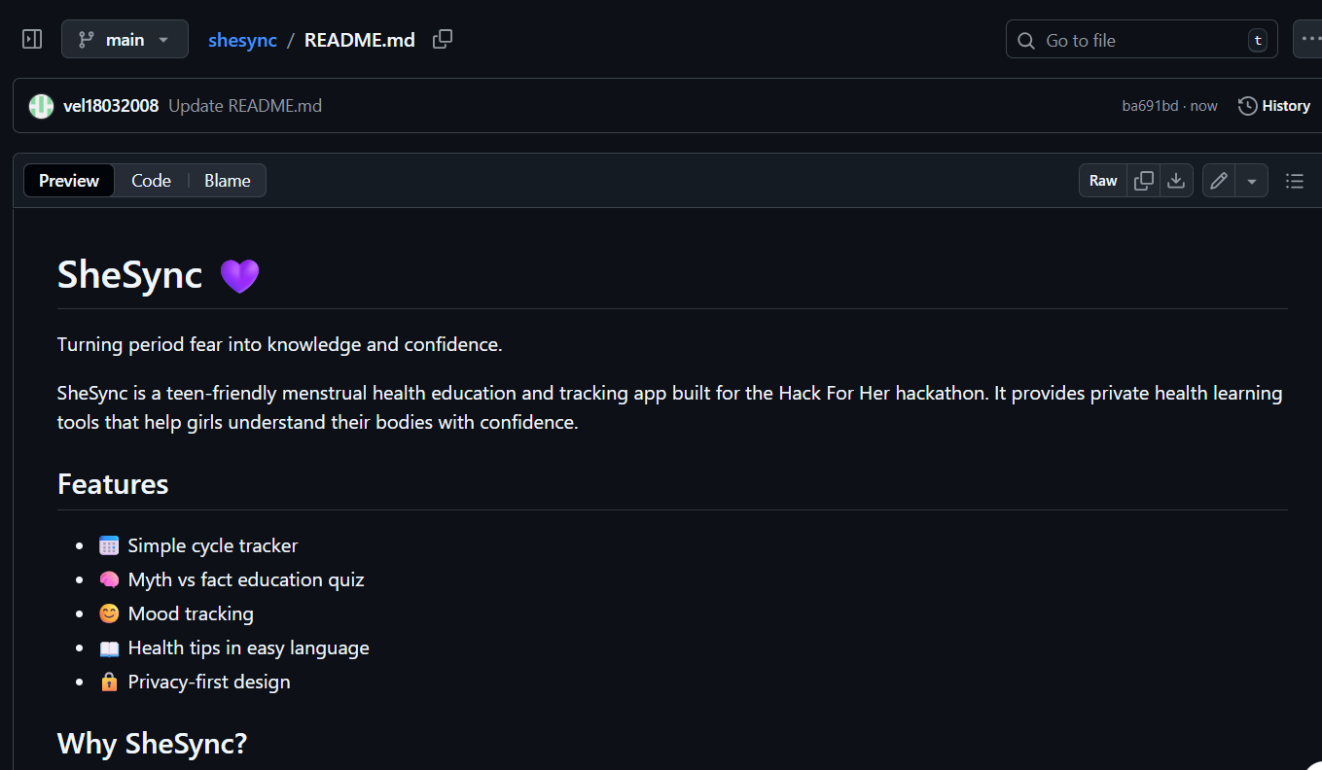The image size is (1322, 770).
Task: Open the Raw file view
Action: coord(1103,181)
